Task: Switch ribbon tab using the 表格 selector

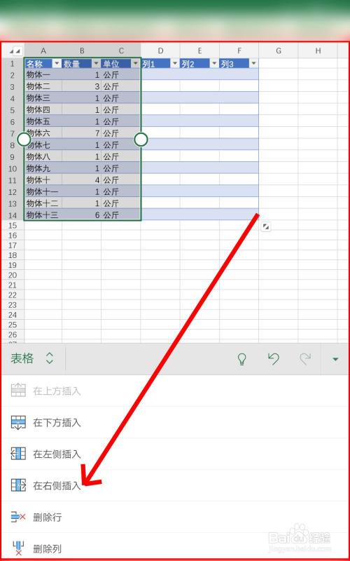Action: click(x=32, y=358)
